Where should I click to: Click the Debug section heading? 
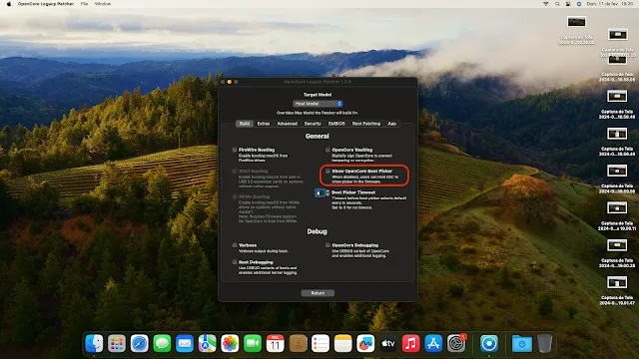(x=318, y=231)
